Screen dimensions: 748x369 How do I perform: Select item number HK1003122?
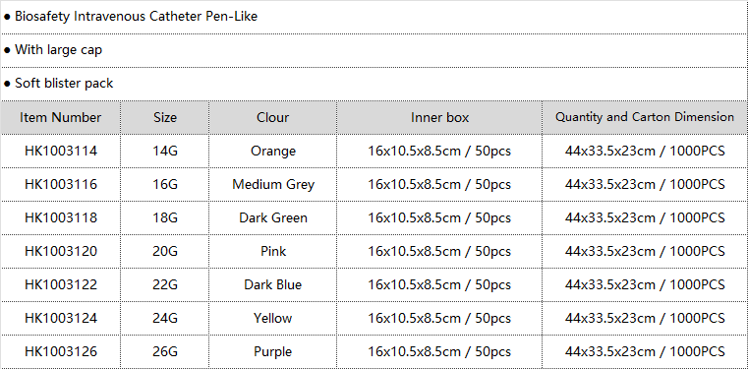(x=61, y=284)
